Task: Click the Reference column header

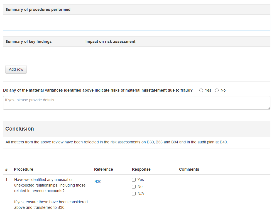Action: coord(103,169)
